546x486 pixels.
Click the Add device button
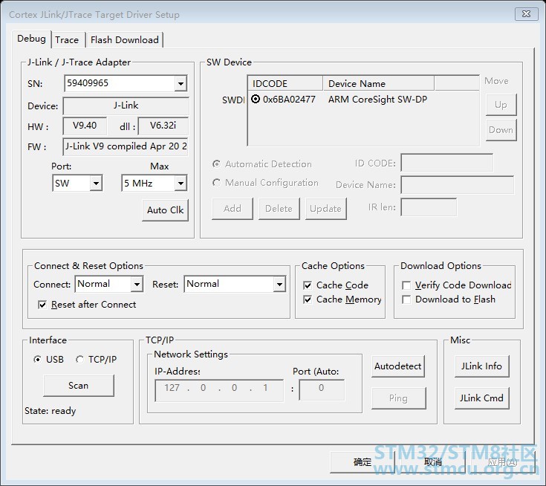pos(233,209)
